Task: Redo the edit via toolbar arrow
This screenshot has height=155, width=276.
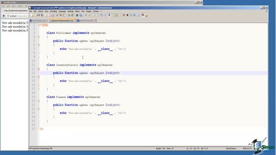Action: coord(72,15)
